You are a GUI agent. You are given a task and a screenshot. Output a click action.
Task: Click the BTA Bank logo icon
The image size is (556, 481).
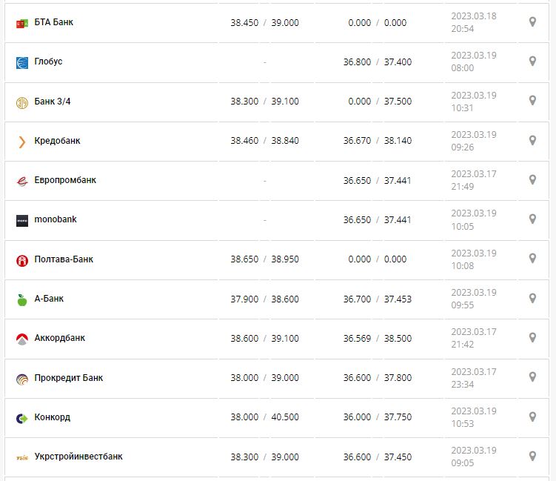point(21,24)
